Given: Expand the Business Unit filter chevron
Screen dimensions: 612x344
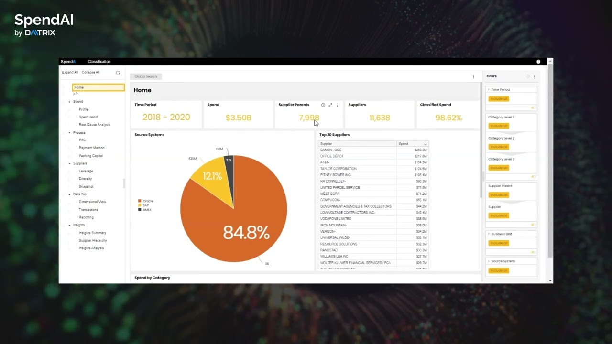Looking at the screenshot, I should pyautogui.click(x=489, y=234).
